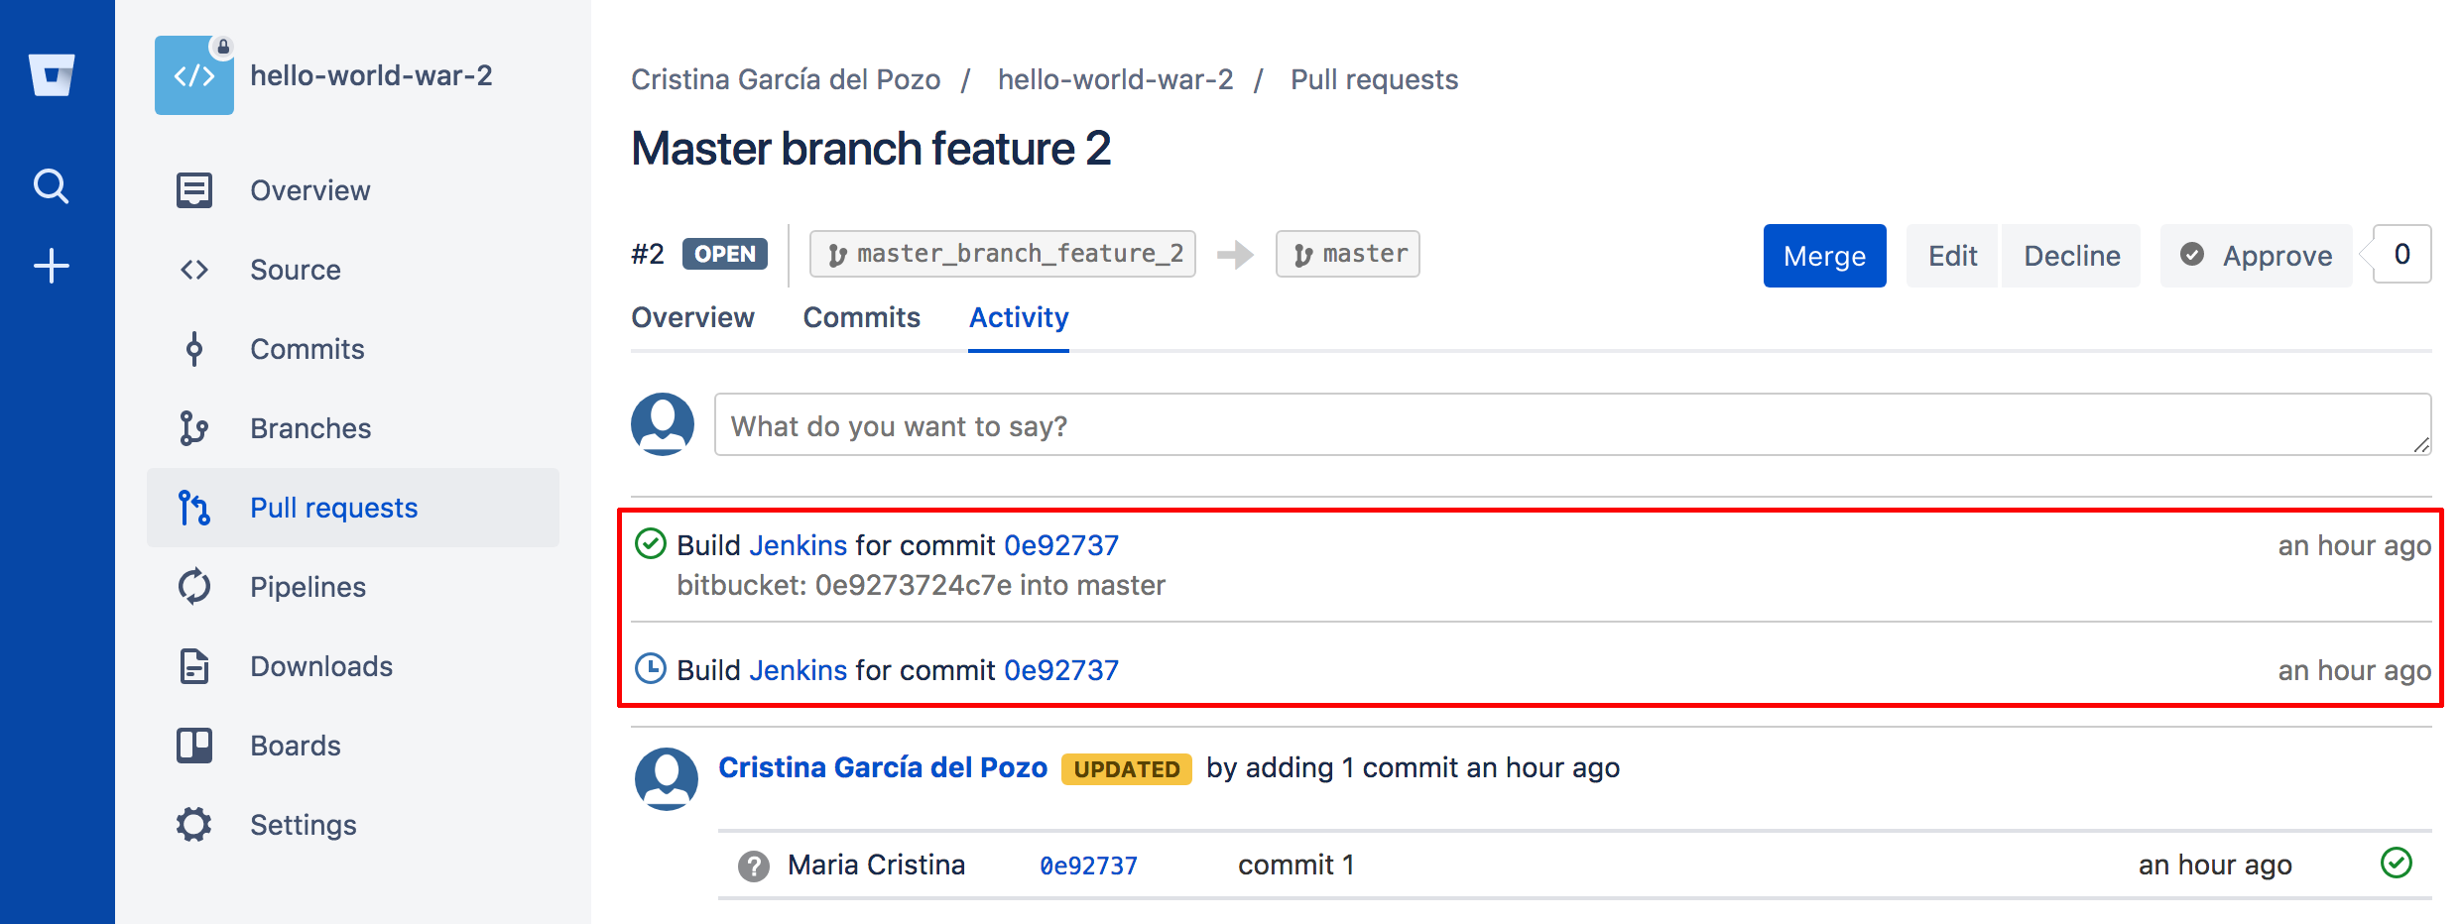Click the question mark avatar for Maria Cristina

pos(754,866)
